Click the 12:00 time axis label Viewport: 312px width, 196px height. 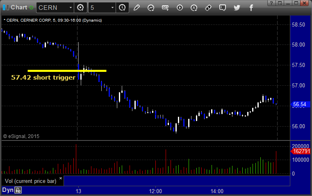pyautogui.click(x=155, y=191)
